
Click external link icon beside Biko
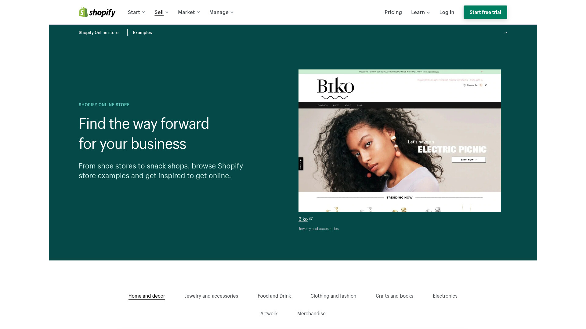click(x=311, y=219)
